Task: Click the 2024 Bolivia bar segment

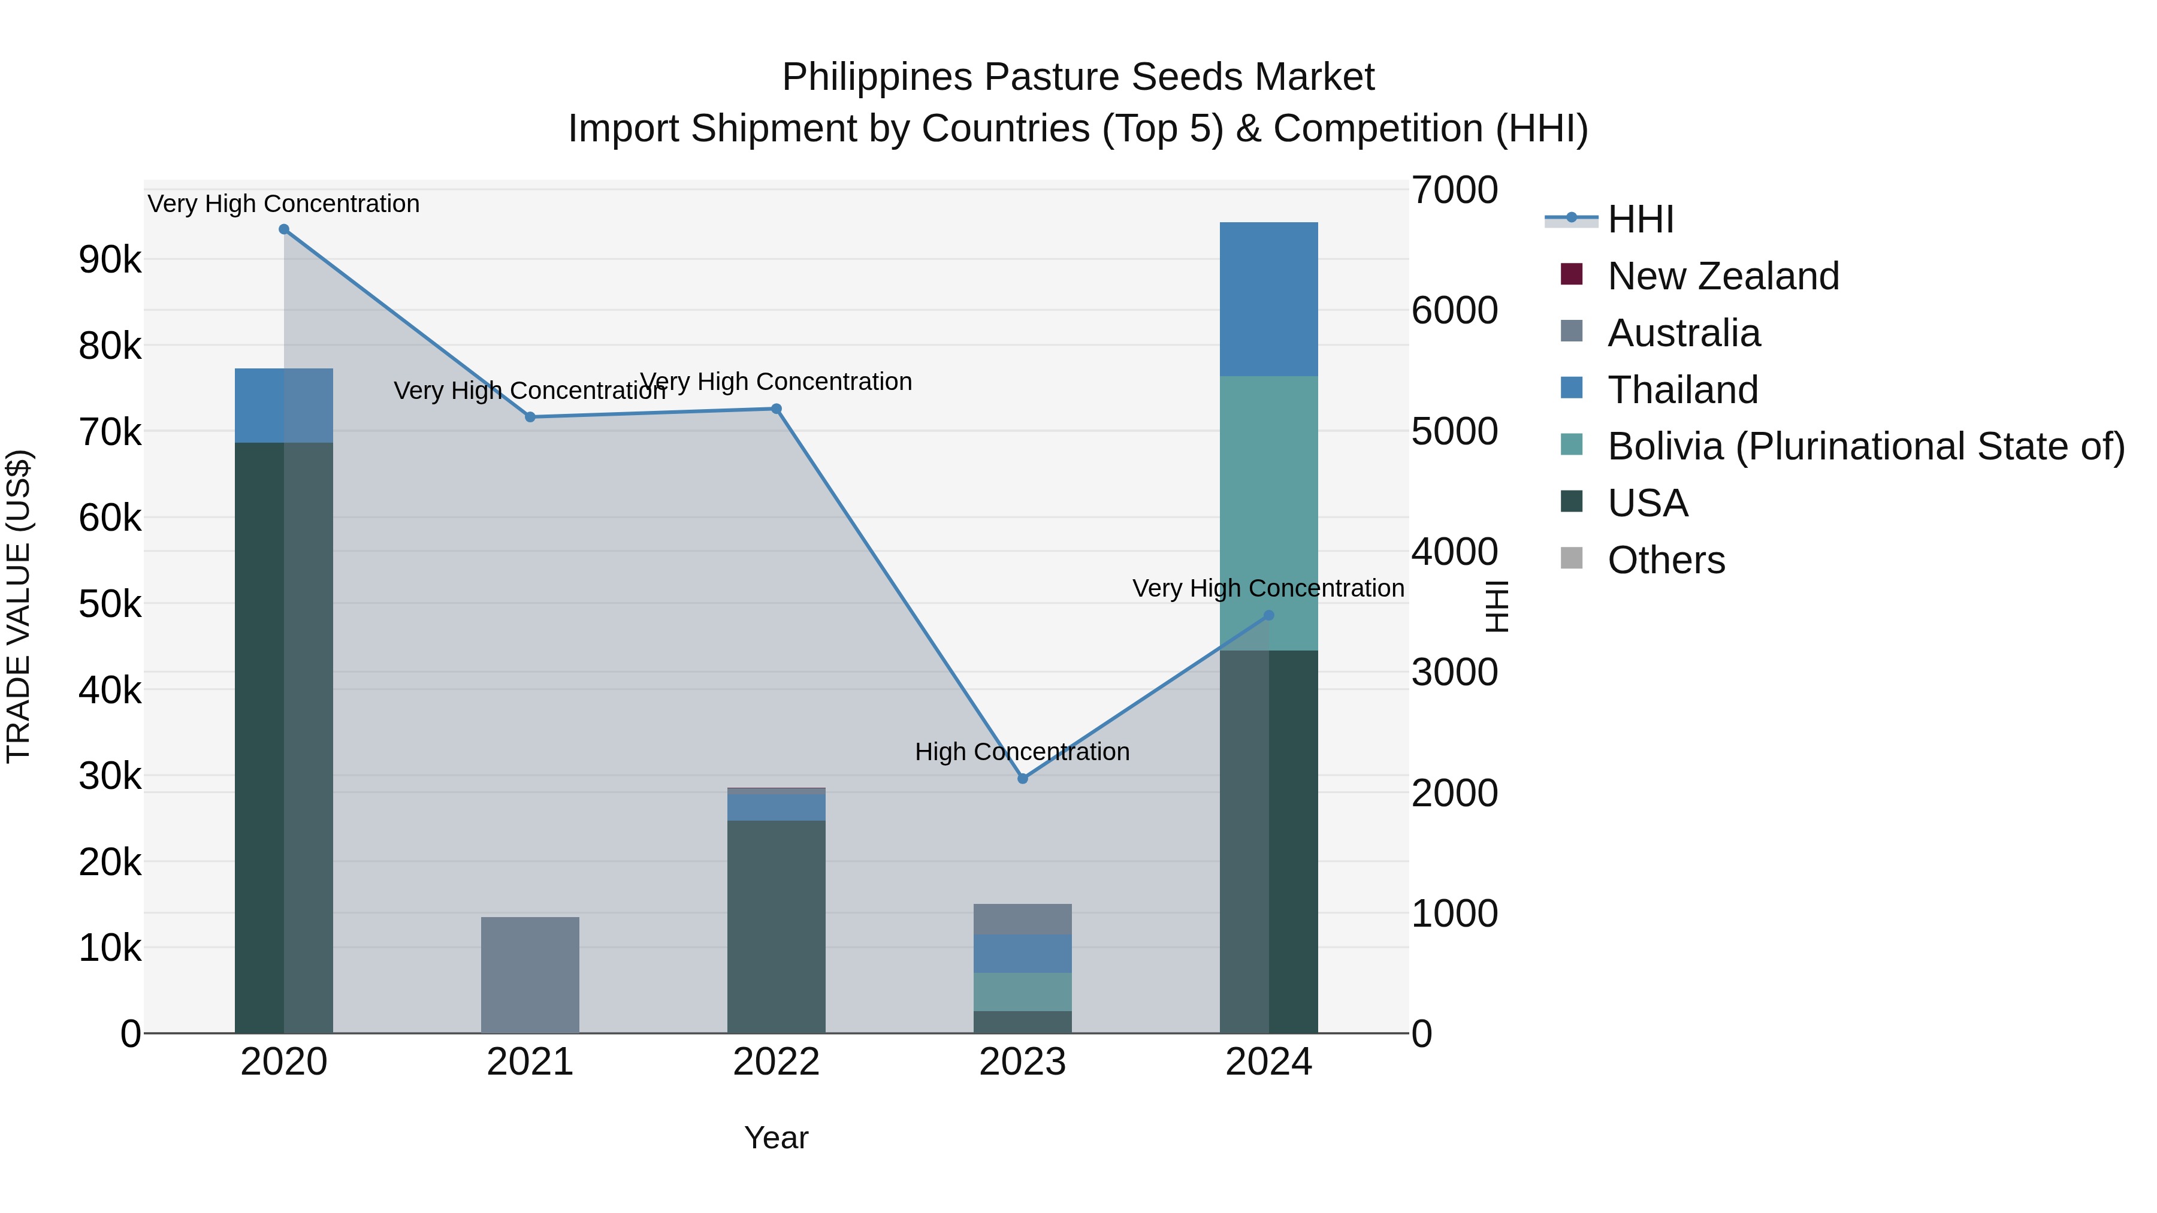Action: [x=1268, y=513]
